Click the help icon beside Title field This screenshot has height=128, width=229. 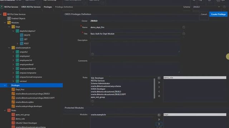(184, 33)
